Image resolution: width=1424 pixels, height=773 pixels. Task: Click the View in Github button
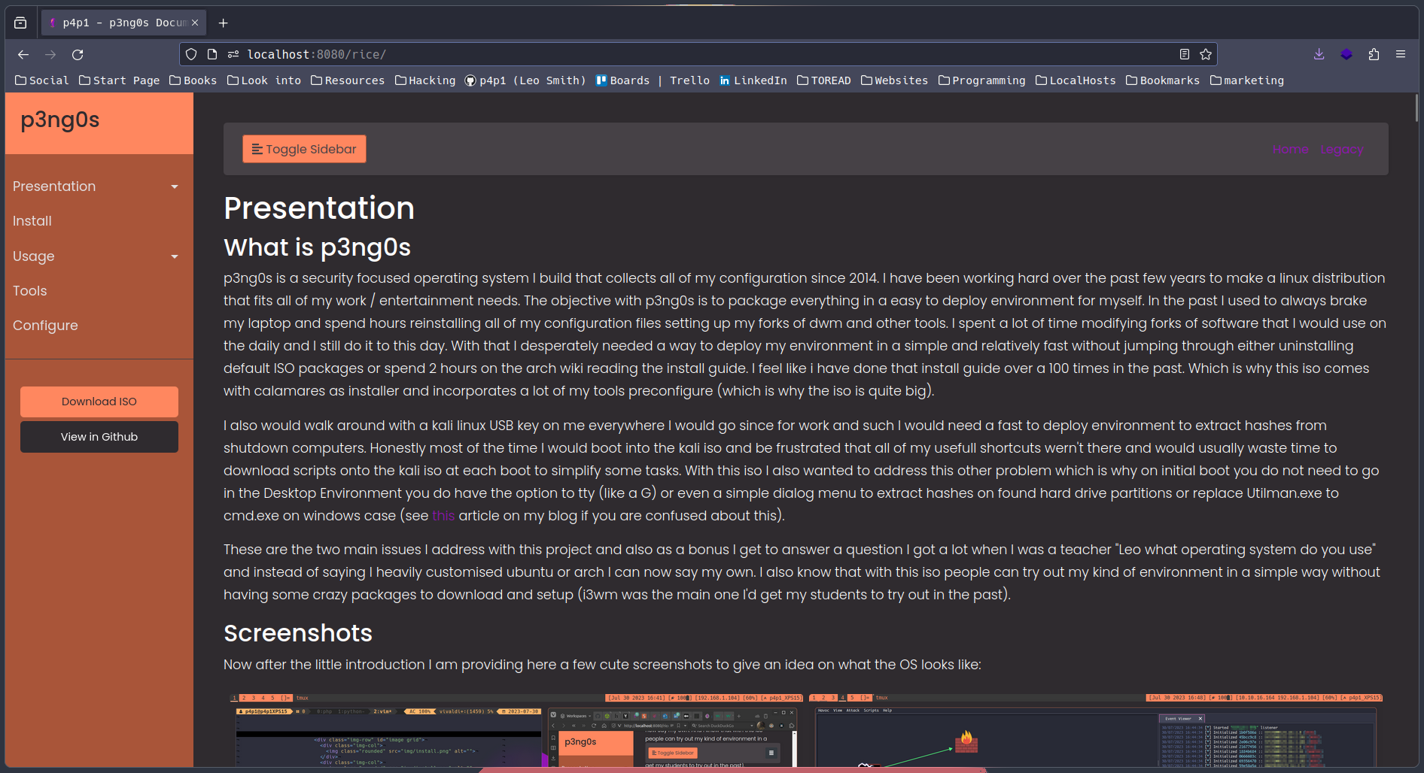click(x=99, y=437)
